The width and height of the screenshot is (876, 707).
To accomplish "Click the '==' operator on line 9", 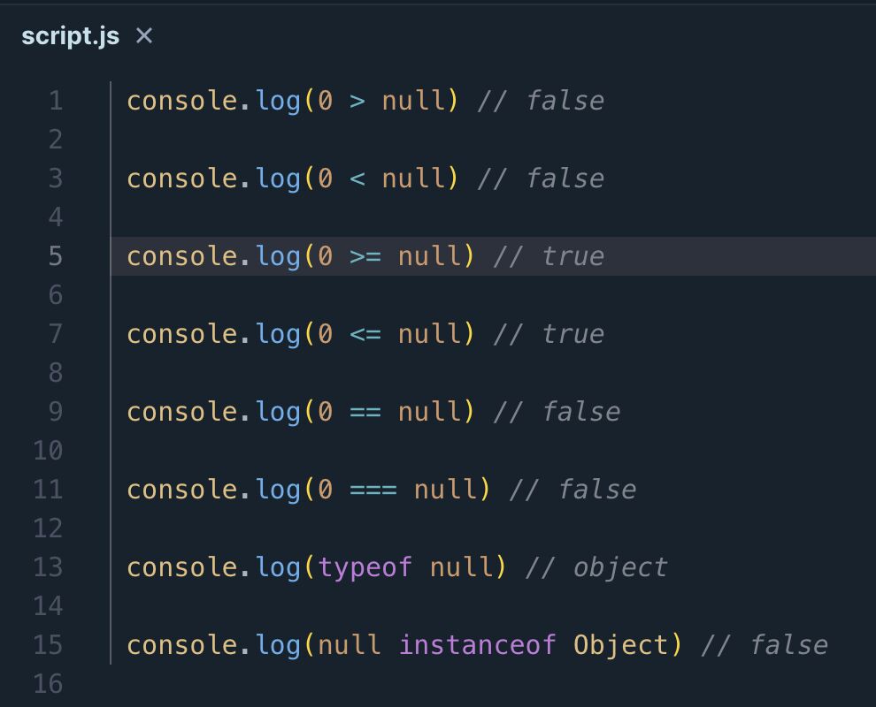I will (x=365, y=412).
